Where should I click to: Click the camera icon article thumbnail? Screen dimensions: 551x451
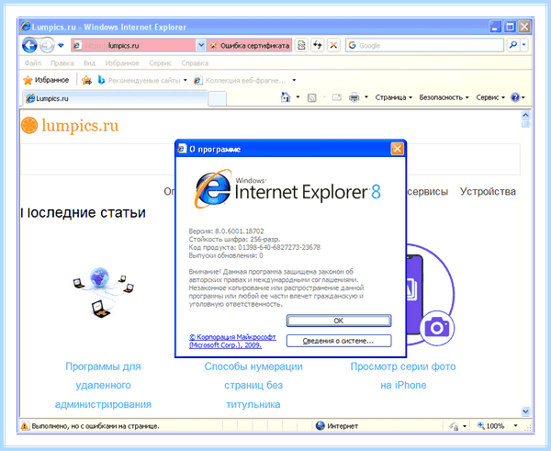(437, 328)
